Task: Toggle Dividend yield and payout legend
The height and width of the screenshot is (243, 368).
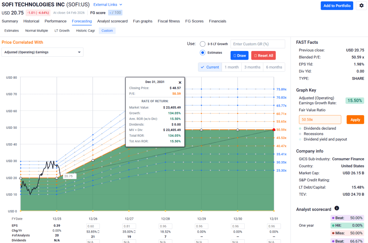Action: click(x=300, y=139)
